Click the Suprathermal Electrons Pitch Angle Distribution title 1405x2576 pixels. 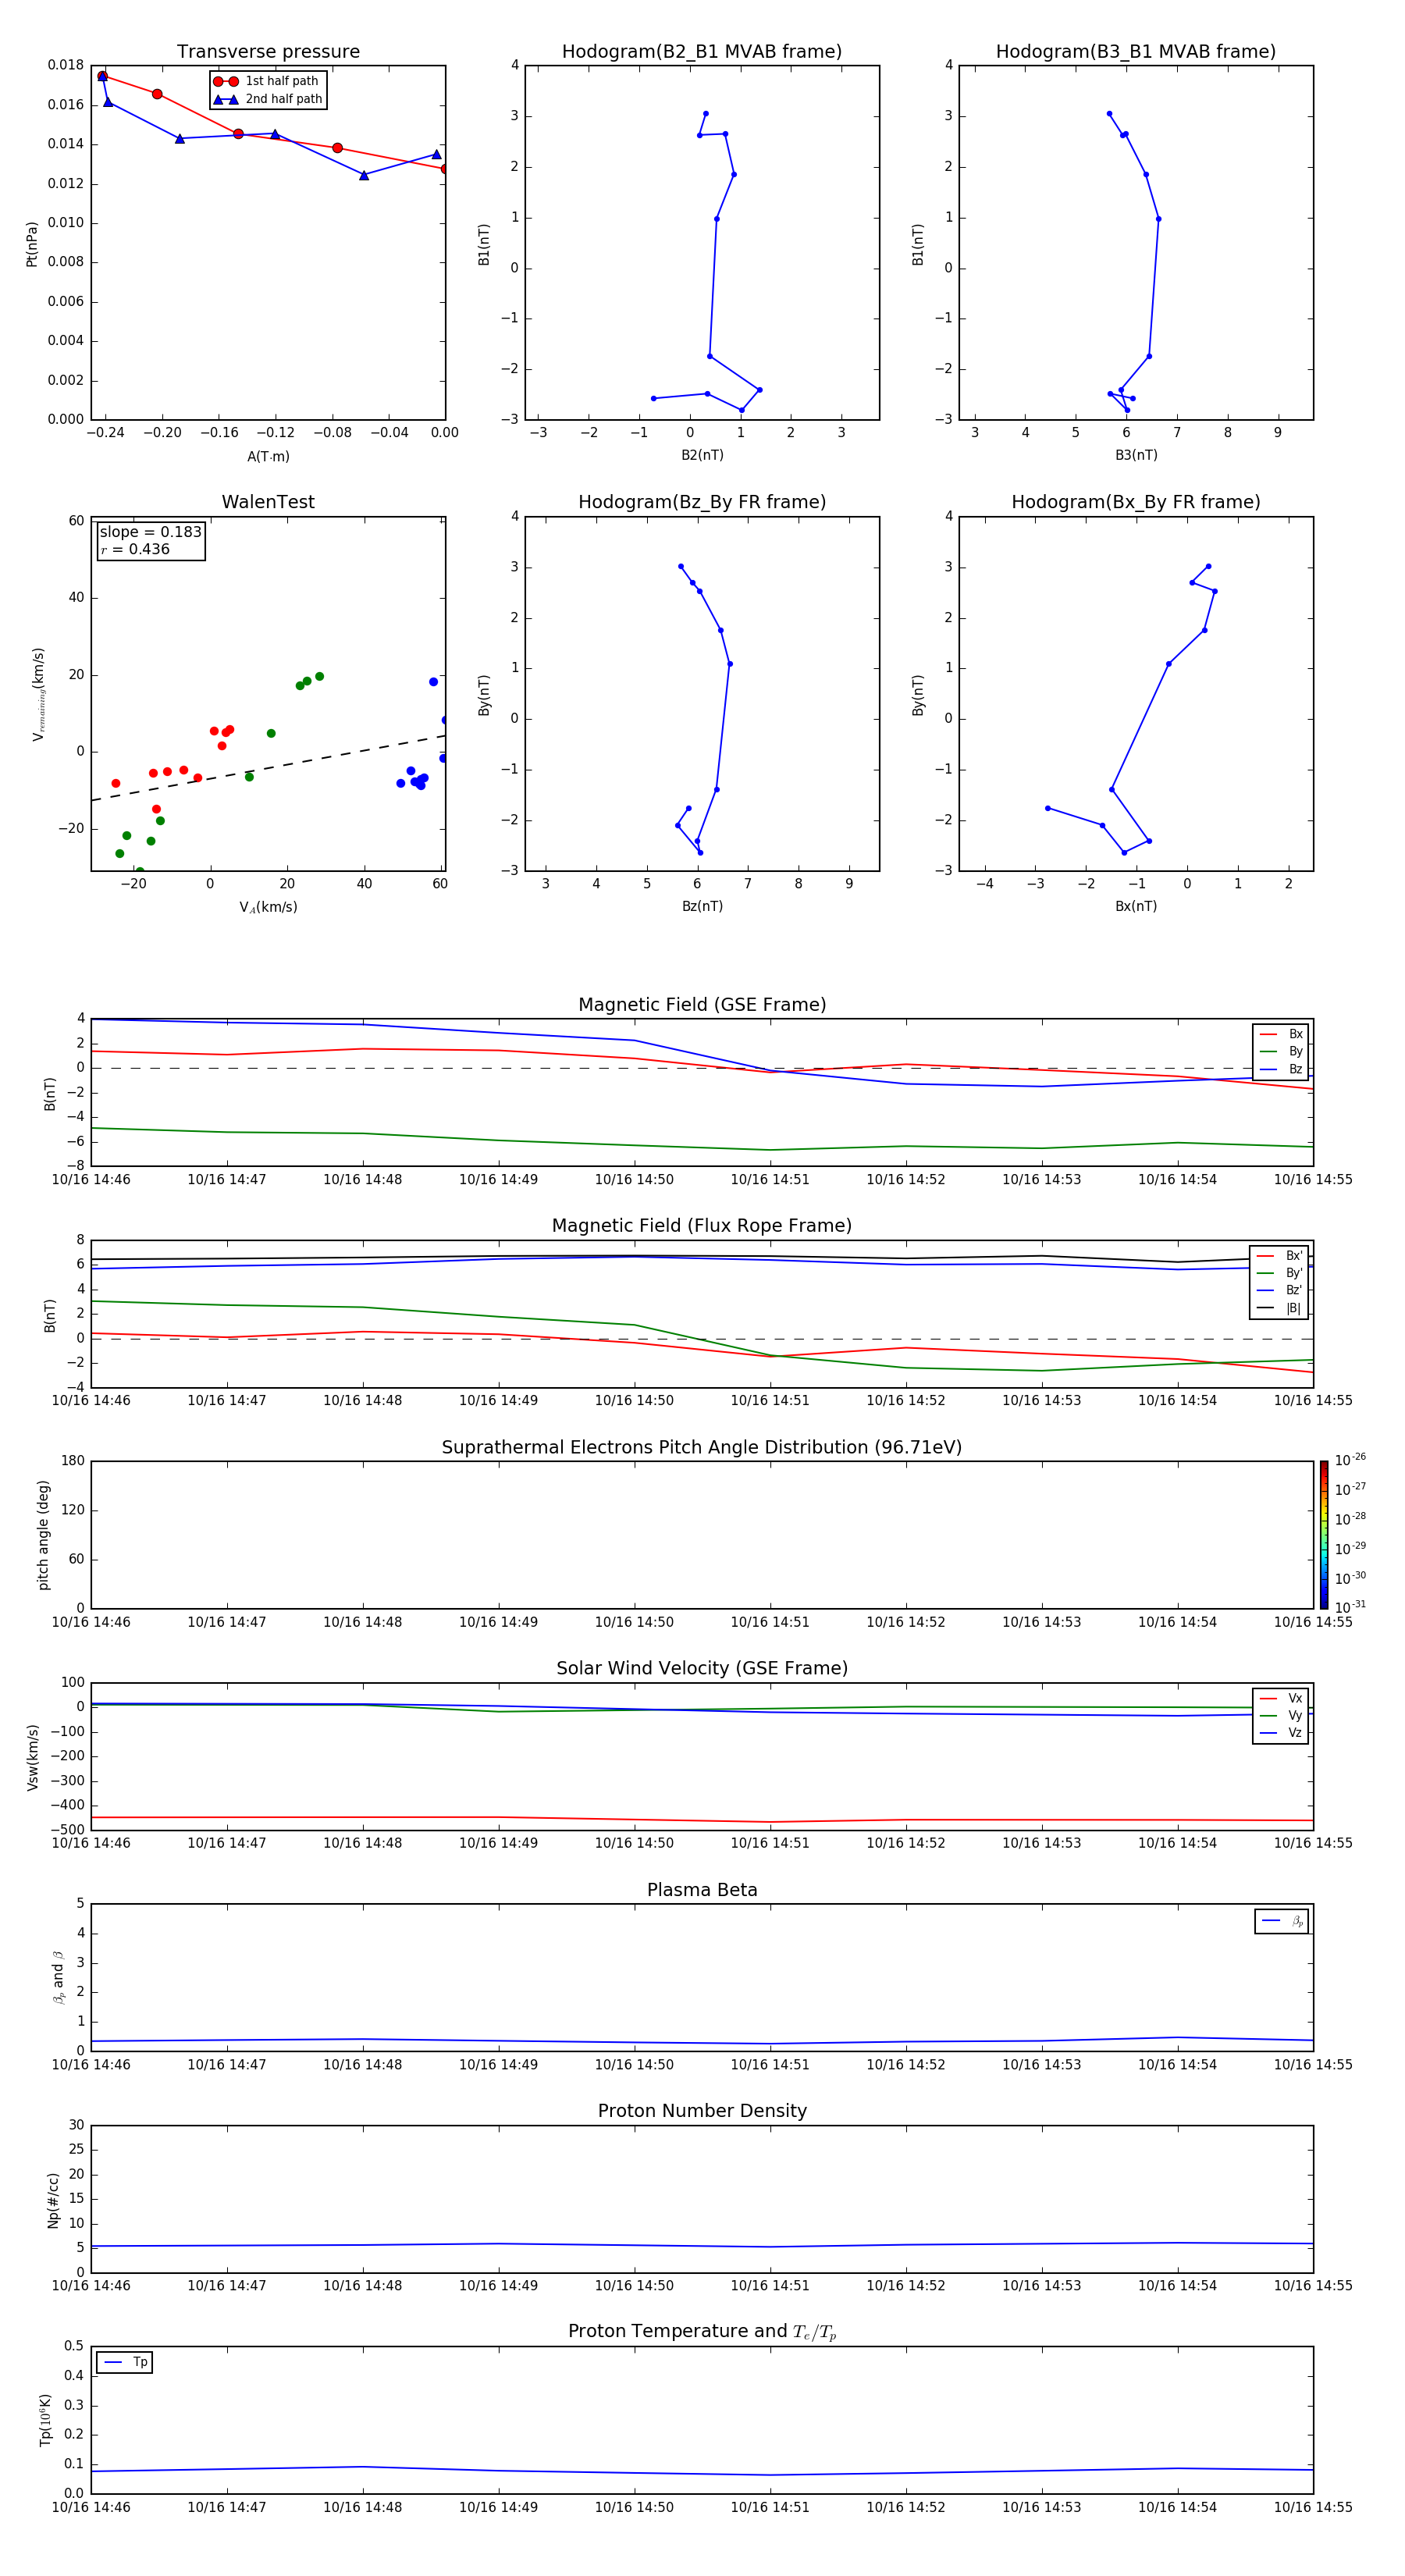[x=702, y=1448]
